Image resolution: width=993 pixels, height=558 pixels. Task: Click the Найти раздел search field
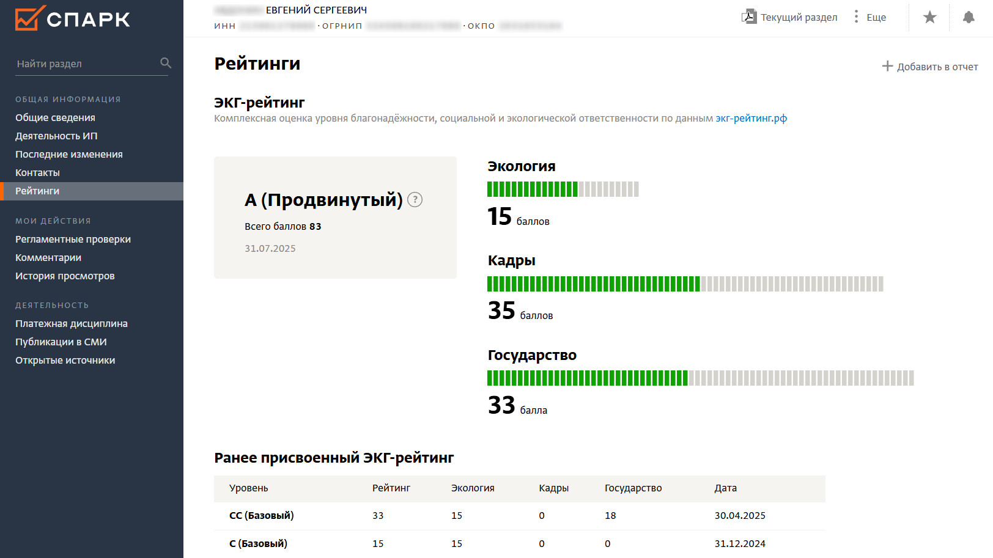click(86, 64)
